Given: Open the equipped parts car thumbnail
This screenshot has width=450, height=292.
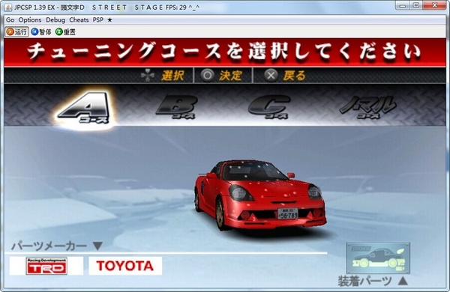Looking at the screenshot, I should (x=378, y=258).
